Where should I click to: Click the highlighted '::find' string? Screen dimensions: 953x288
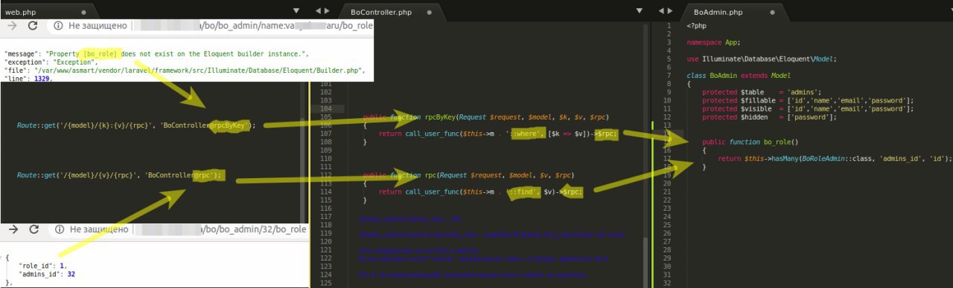[x=523, y=192]
